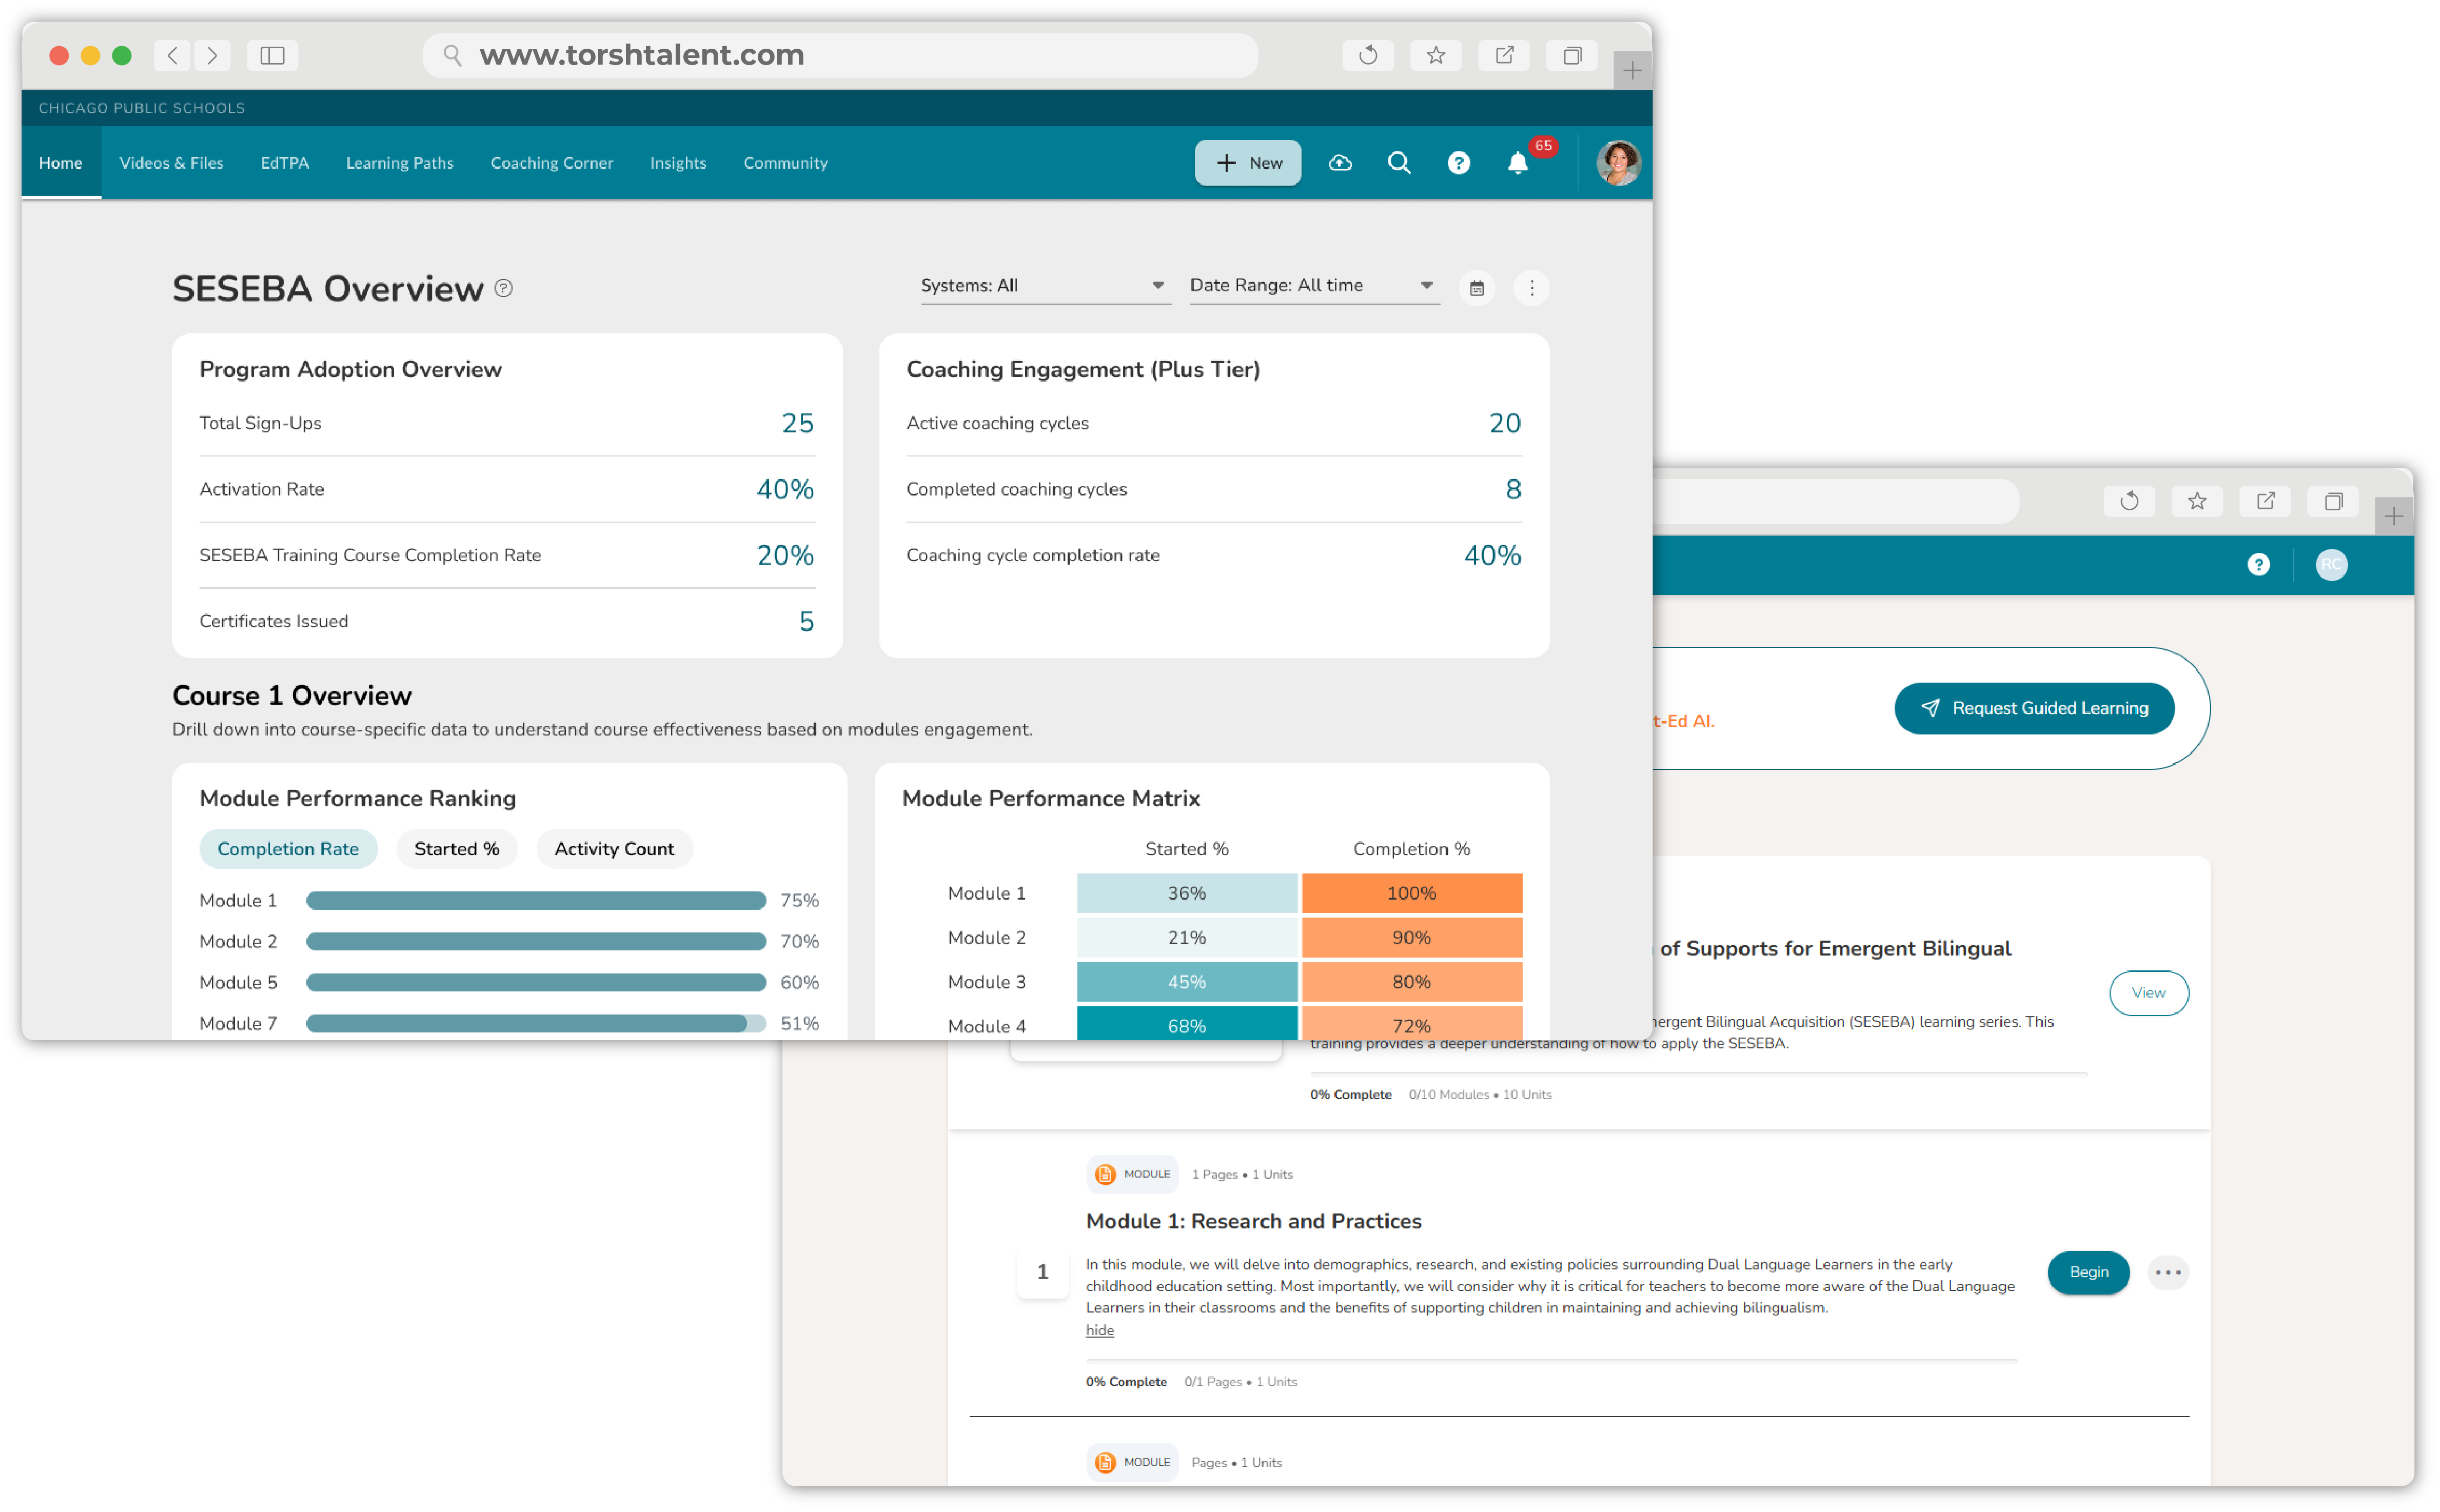Reload page in the back browser window
Viewport: 2440px width, 1512px height.
[2129, 501]
